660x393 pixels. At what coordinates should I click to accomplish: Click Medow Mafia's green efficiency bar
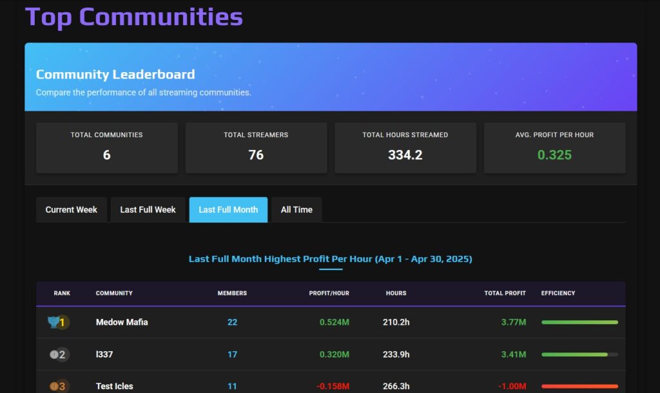click(x=579, y=322)
